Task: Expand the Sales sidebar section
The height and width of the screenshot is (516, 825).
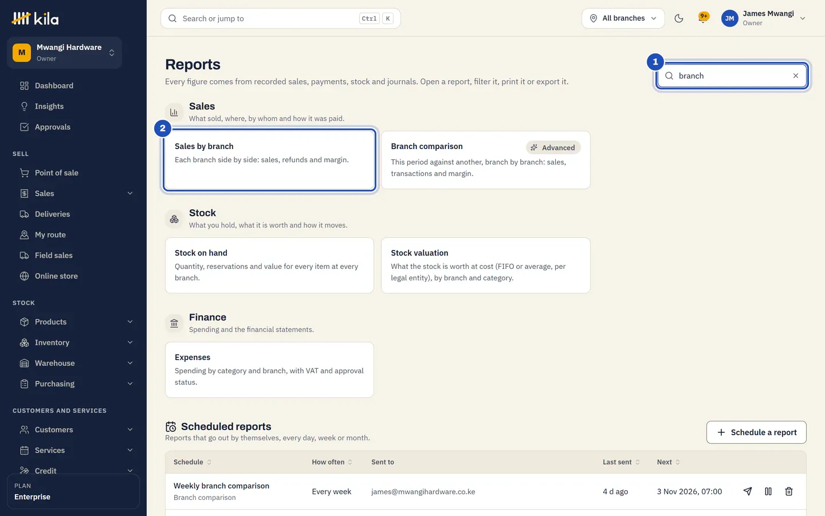Action: (x=130, y=193)
